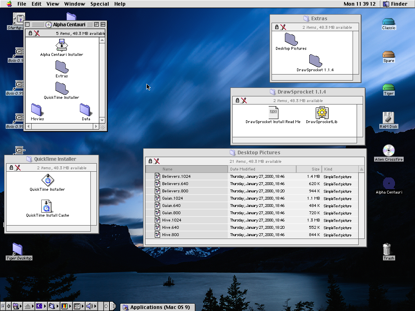This screenshot has height=311, width=415.
Task: Select the Alpha Centauri Installer icon
Action: [x=62, y=45]
